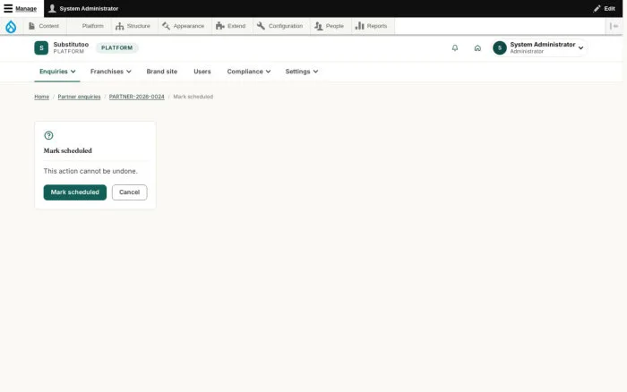Go to the home icon in header
This screenshot has width=627, height=392.
click(477, 48)
